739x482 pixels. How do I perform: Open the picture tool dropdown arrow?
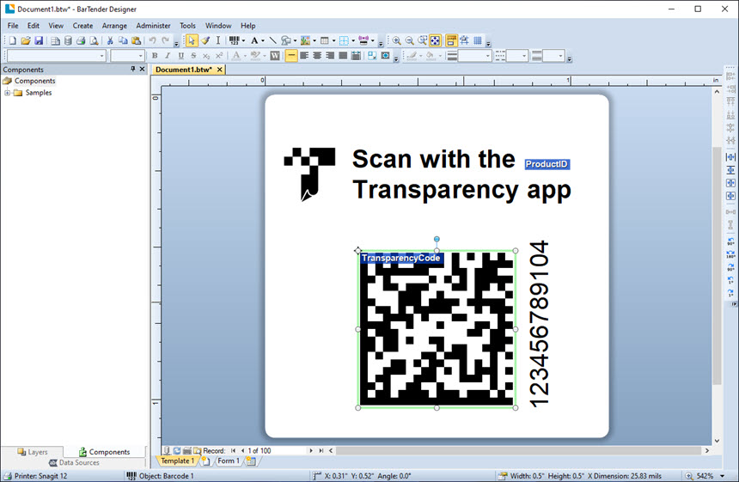pyautogui.click(x=315, y=41)
